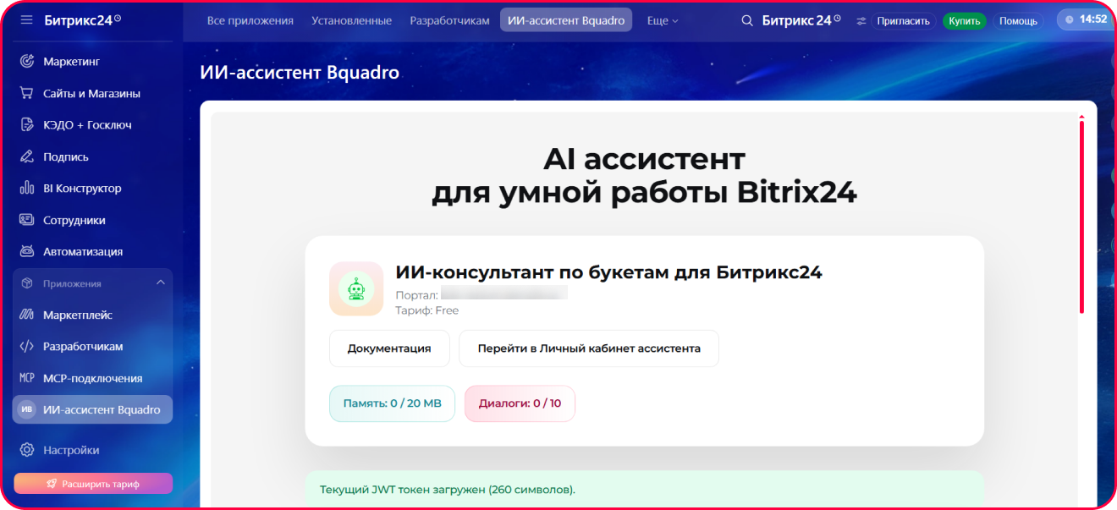Image resolution: width=1117 pixels, height=510 pixels.
Task: Select the ИИ-ассистент Bquadro top tab
Action: (566, 20)
